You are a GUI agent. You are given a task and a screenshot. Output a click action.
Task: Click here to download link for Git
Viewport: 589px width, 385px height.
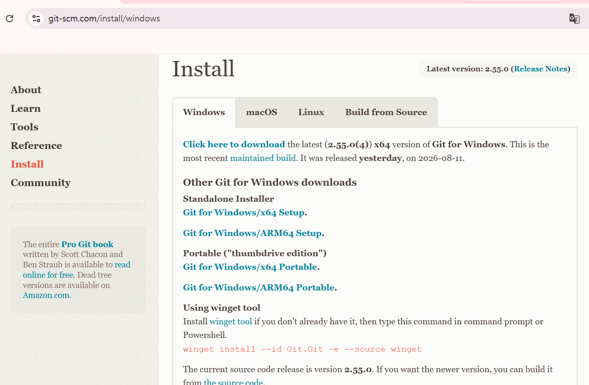click(234, 144)
